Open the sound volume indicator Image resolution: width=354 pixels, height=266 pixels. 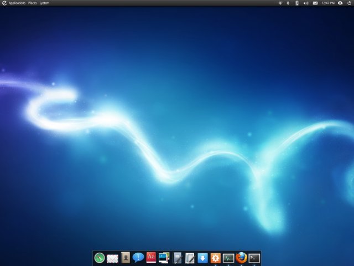306,3
